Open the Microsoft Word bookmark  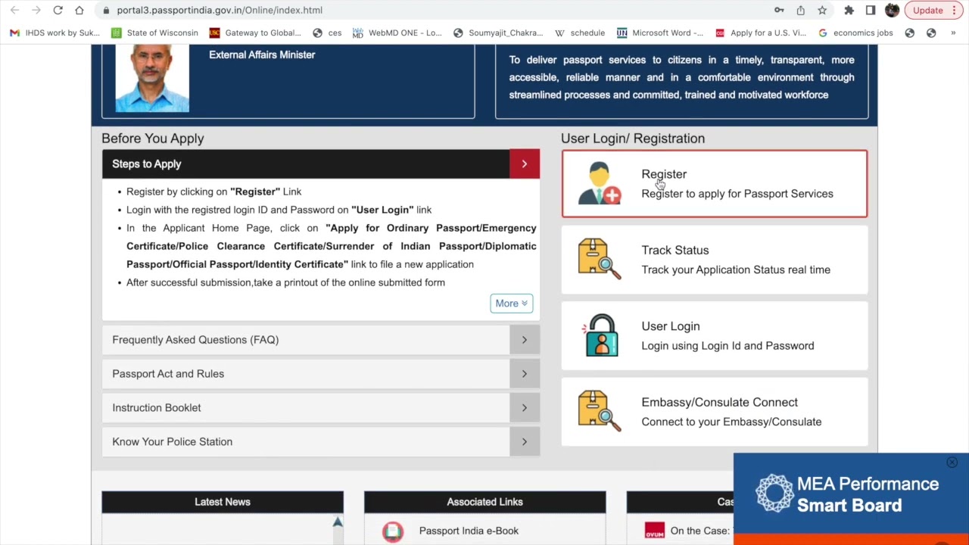[x=659, y=33]
